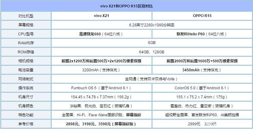Click the '3200mAh（支持快充）' cell
Screen dimensions: 253x129
point(101,70)
